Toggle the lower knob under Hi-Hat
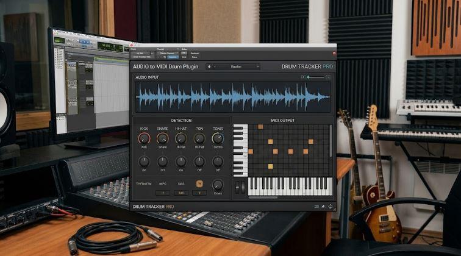The image size is (461, 256). (181, 162)
